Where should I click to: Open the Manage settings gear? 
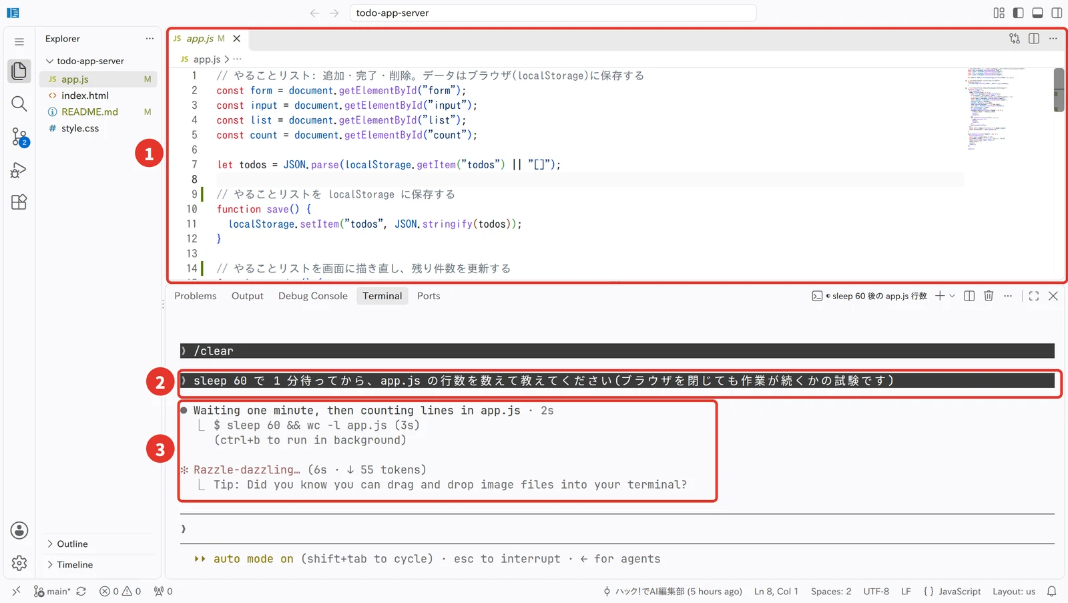(19, 564)
